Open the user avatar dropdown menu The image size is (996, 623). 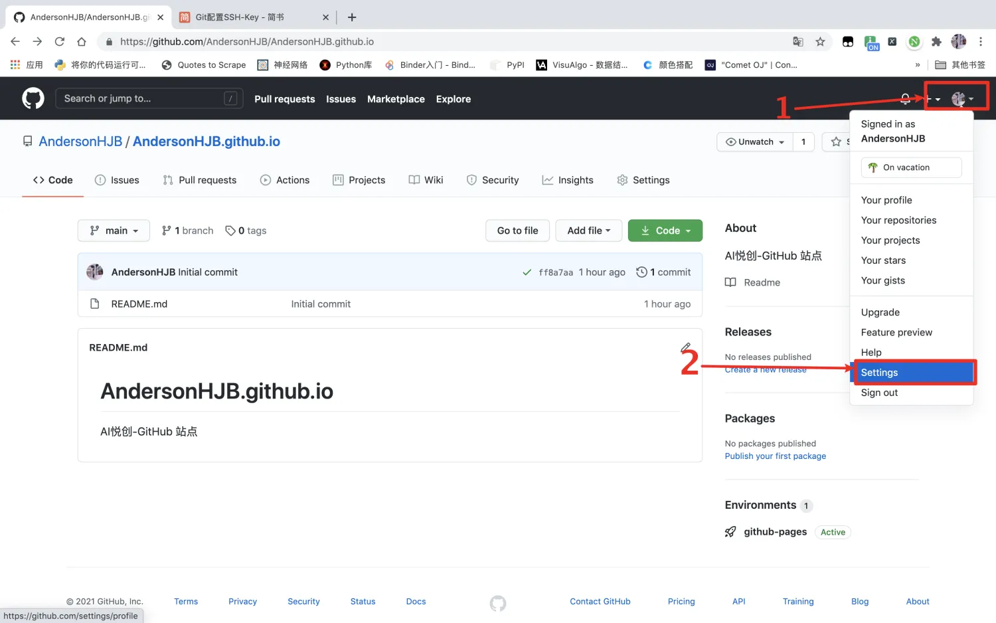click(x=963, y=99)
